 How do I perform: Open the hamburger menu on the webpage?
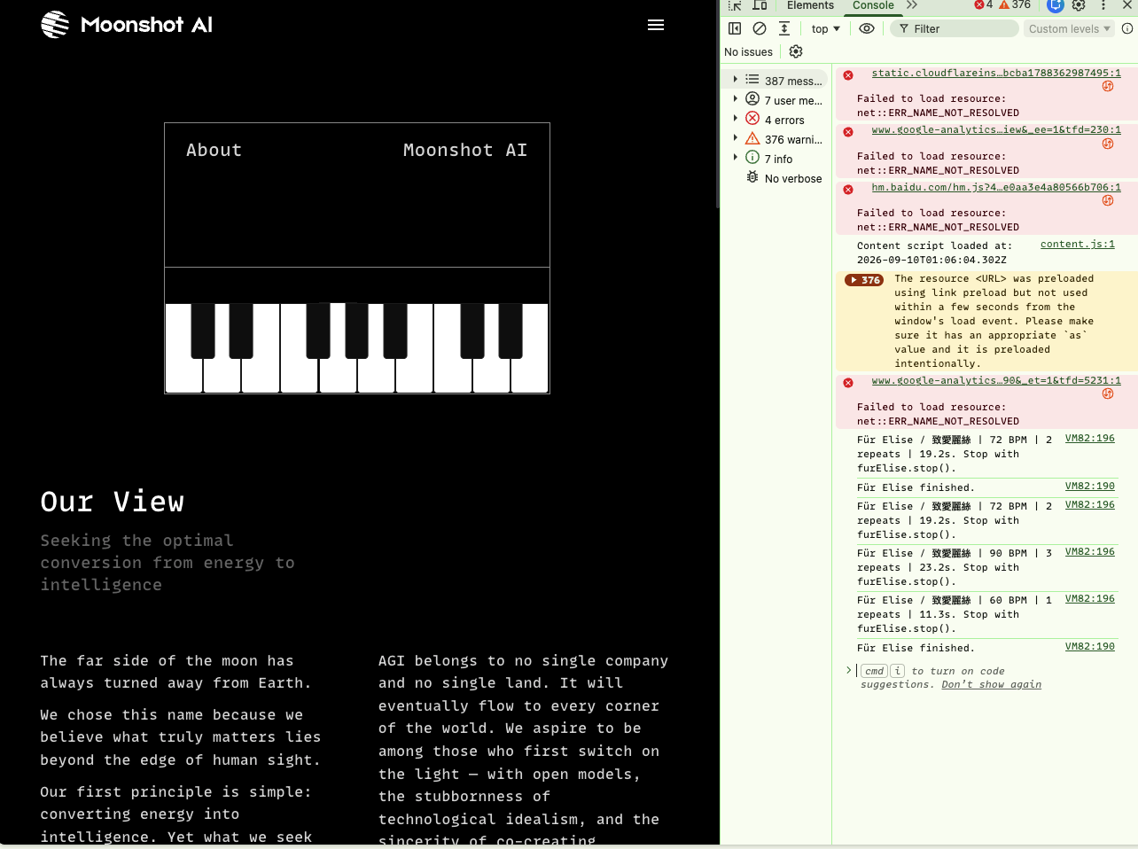point(656,25)
